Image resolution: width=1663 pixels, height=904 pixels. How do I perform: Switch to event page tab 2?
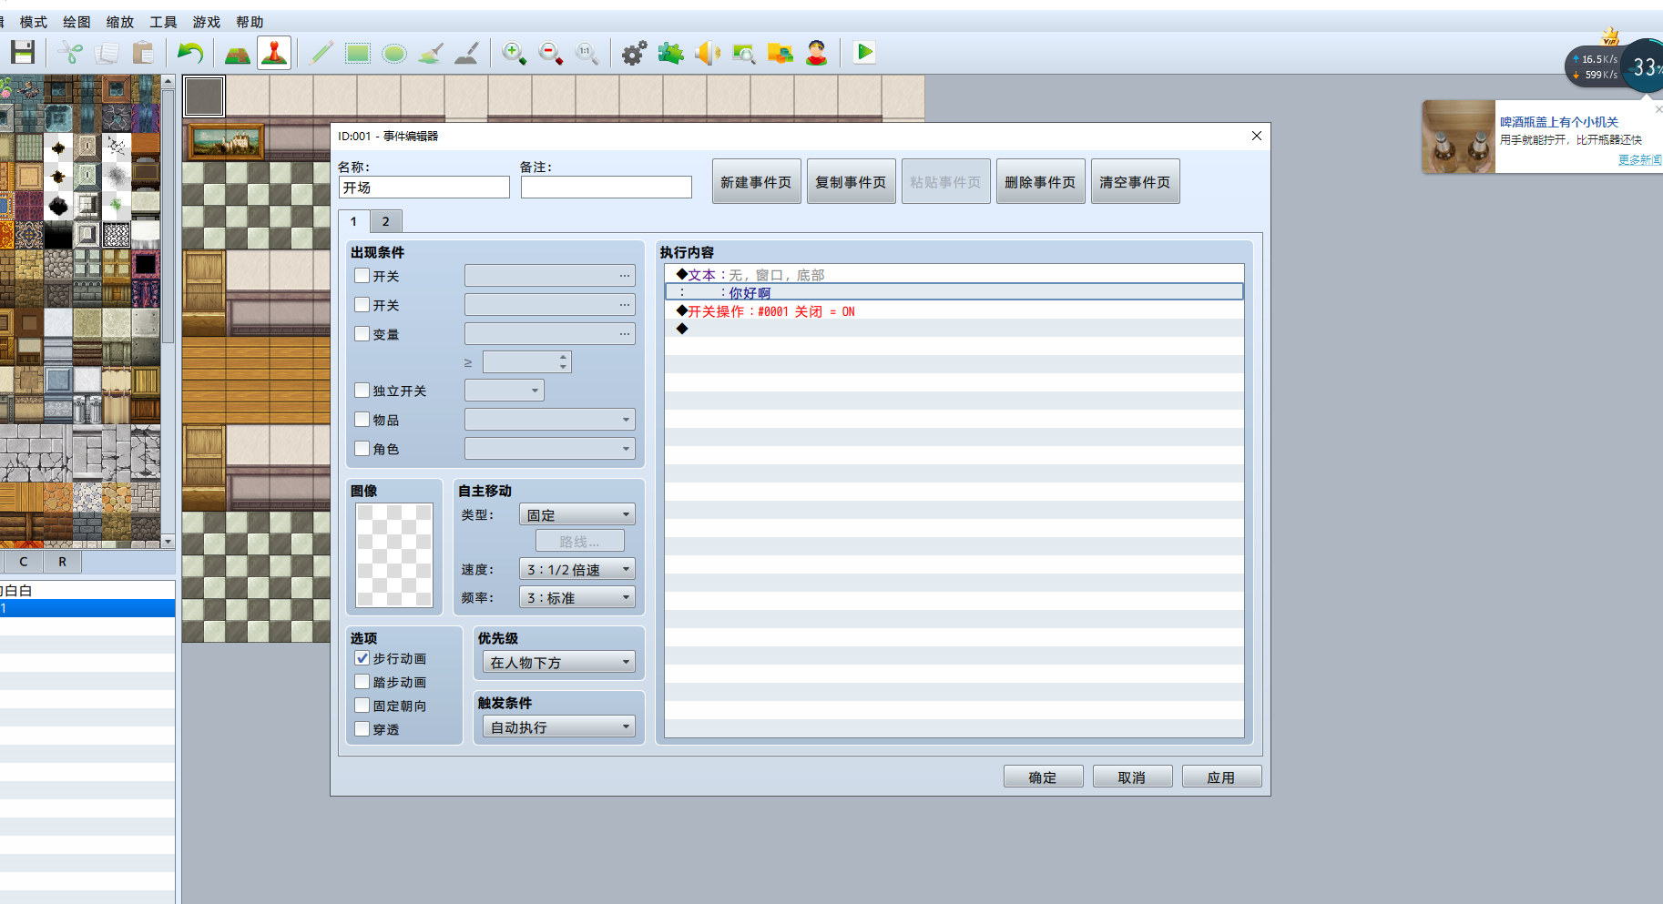[386, 221]
